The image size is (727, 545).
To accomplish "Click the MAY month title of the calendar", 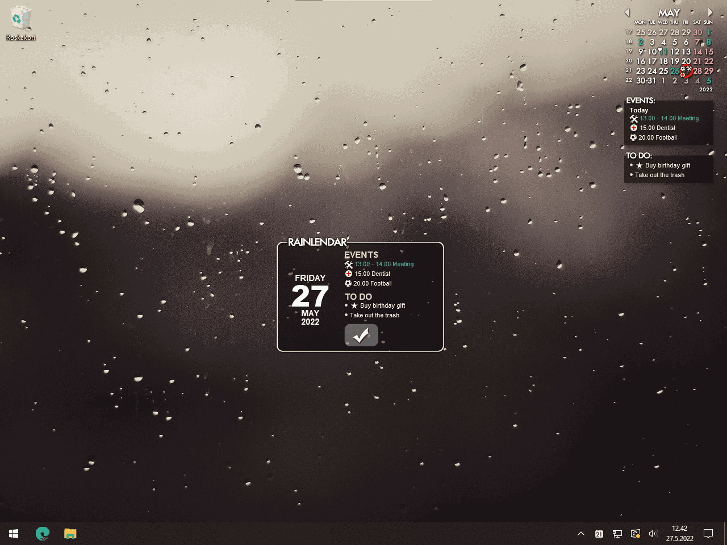I will pyautogui.click(x=668, y=12).
